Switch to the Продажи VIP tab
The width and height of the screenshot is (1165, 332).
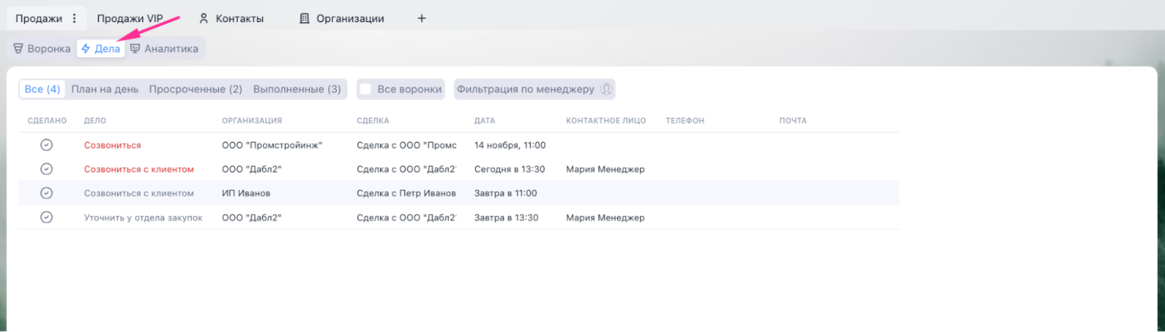pyautogui.click(x=130, y=19)
